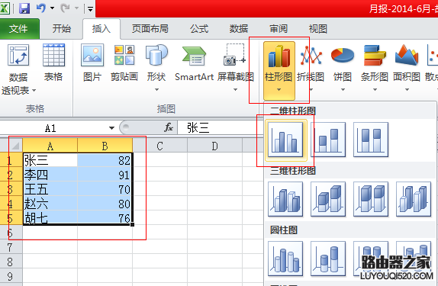438x286 pixels.
Task: Switch to the 审阅 tab
Action: pos(279,28)
